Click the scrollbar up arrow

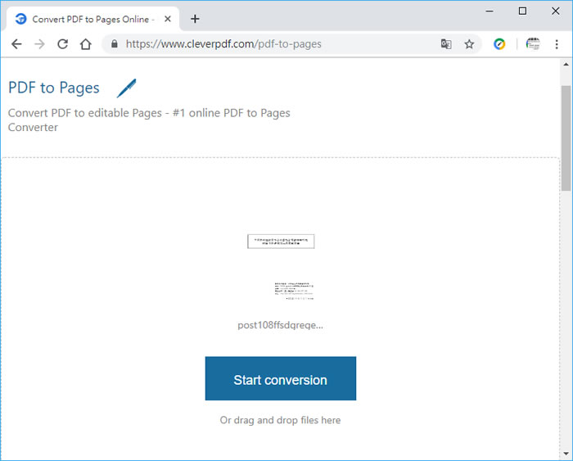tap(566, 65)
